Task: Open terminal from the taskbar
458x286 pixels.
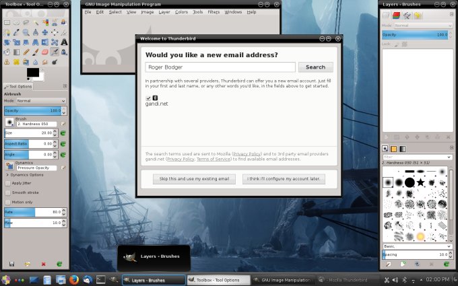Action: coord(101,280)
